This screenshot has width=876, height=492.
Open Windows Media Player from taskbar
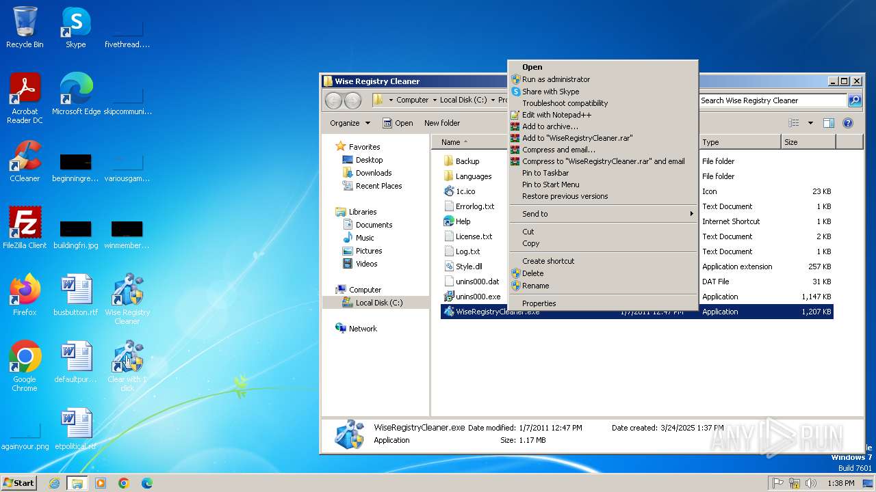(x=101, y=483)
